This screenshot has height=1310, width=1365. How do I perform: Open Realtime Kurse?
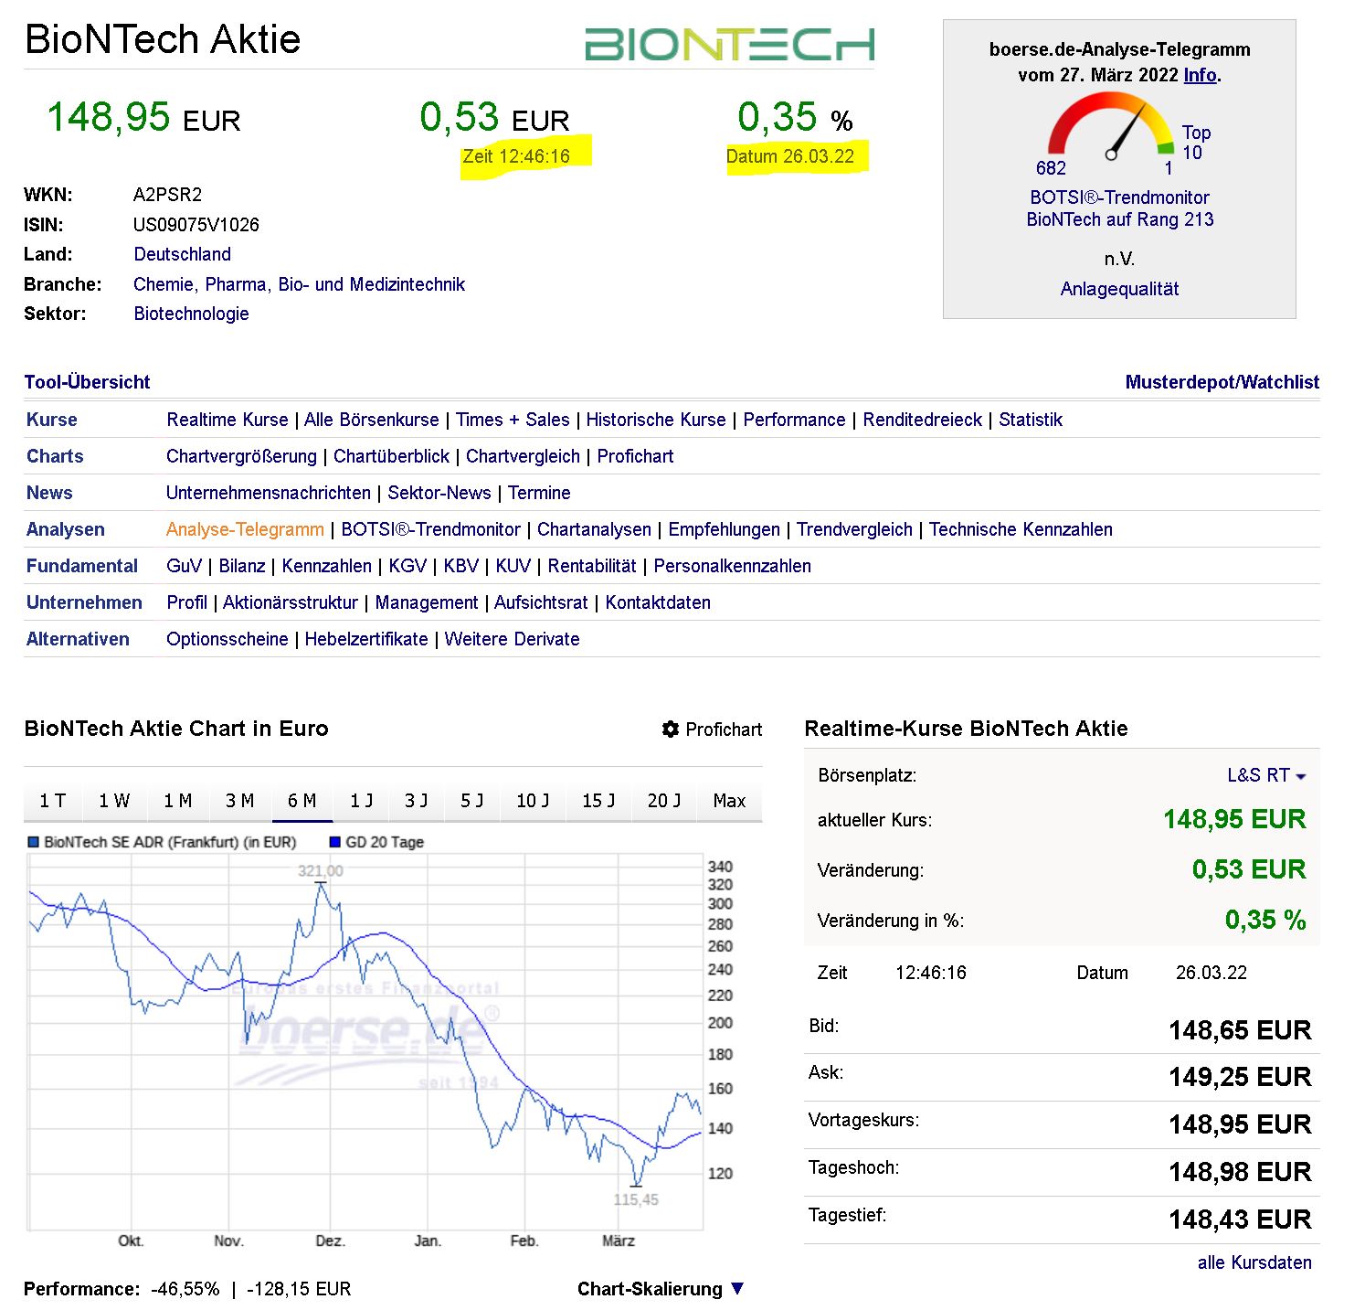pyautogui.click(x=227, y=420)
